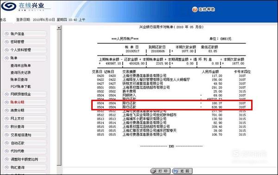
Task: Open the 网银预借现金 menu item
Action: (x=25, y=94)
